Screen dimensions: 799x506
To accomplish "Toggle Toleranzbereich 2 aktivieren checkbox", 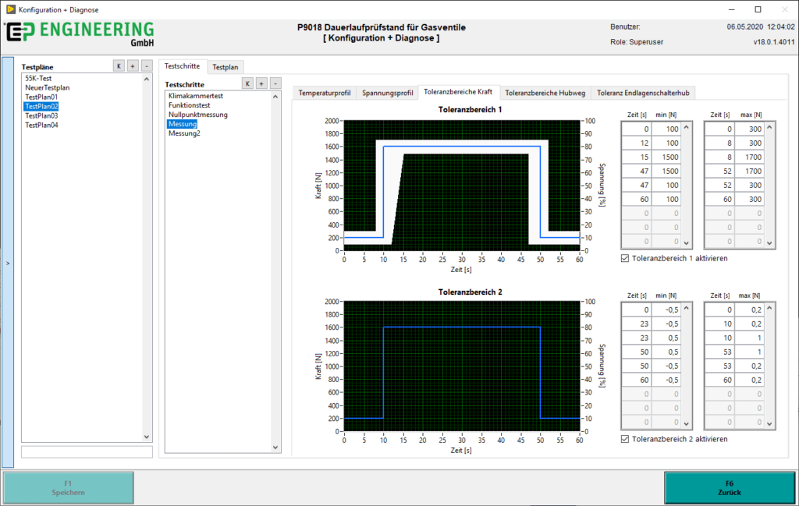I will pyautogui.click(x=625, y=439).
